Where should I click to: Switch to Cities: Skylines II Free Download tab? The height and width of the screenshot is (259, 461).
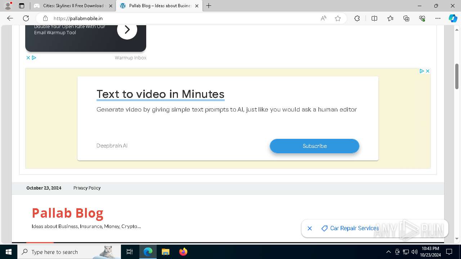click(73, 6)
